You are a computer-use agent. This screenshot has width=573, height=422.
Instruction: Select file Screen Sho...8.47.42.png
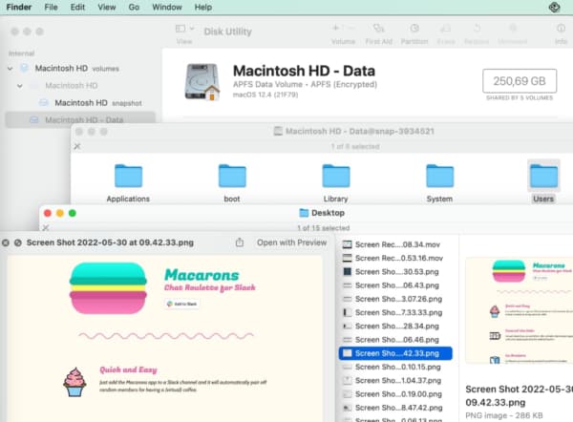coord(395,408)
